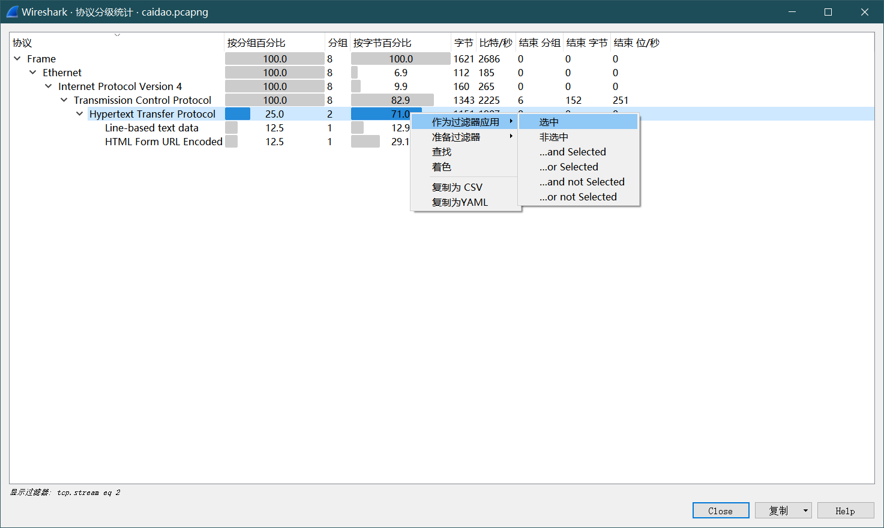Choose ...or not Selected option
This screenshot has width=884, height=528.
[579, 197]
